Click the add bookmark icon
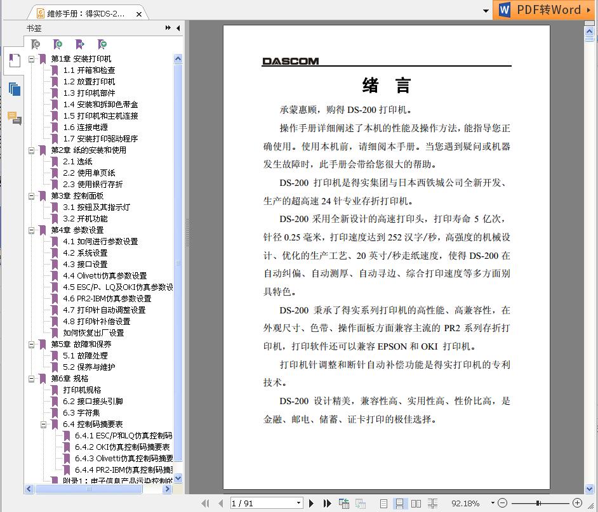The image size is (598, 512). pos(58,44)
